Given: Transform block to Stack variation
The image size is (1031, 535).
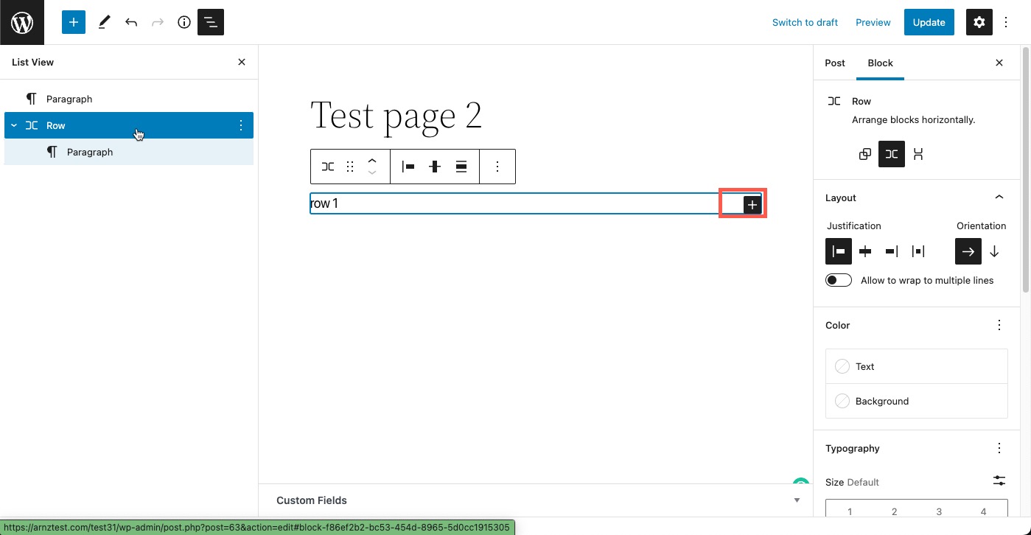Looking at the screenshot, I should tap(918, 154).
